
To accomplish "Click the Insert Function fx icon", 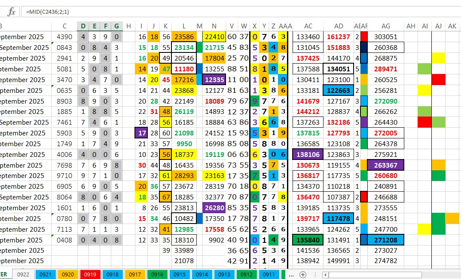I will [12, 12].
